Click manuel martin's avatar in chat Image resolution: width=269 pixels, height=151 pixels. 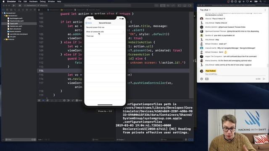202,48
